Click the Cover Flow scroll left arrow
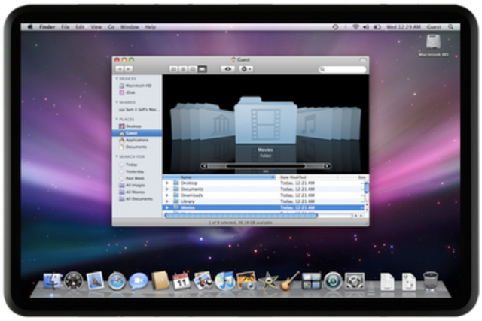Viewport: 482px width, 321px height. [204, 166]
